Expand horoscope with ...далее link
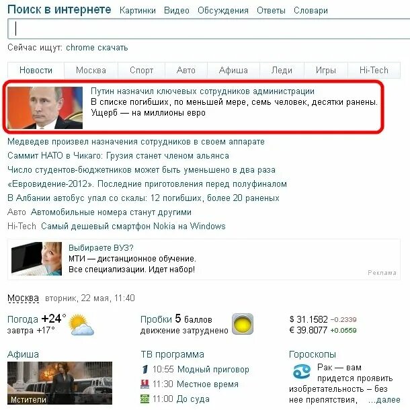The height and width of the screenshot is (410, 410). pyautogui.click(x=384, y=400)
